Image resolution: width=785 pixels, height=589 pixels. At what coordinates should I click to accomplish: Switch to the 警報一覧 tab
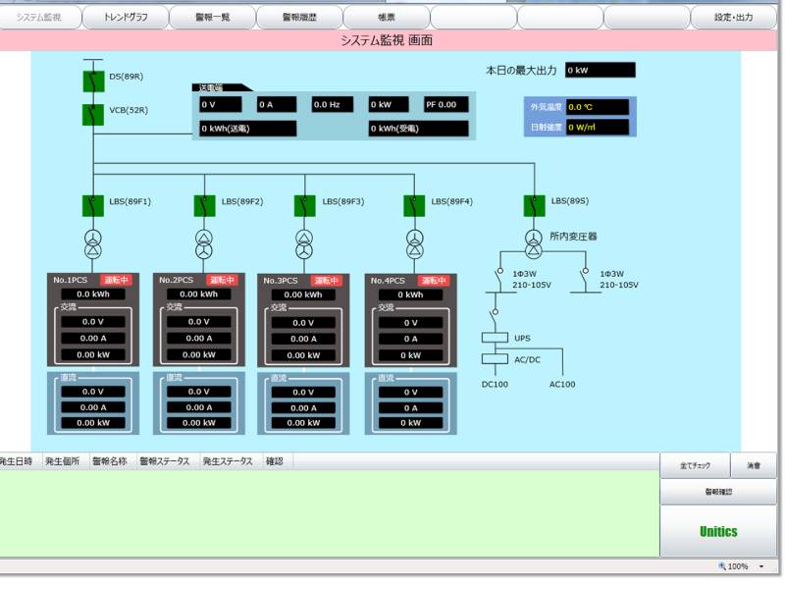[x=212, y=17]
